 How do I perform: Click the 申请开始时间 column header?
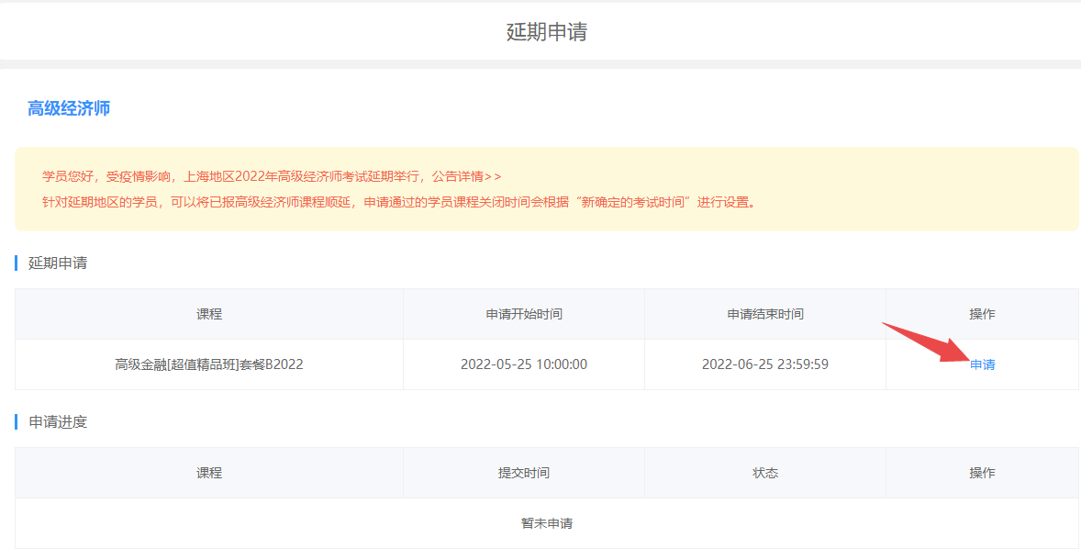[524, 314]
